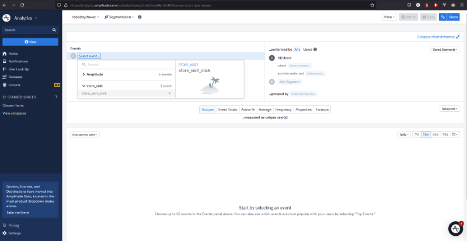This screenshot has height=241, width=467.
Task: Open the codedbychavez project dropdown
Action: pos(85,17)
